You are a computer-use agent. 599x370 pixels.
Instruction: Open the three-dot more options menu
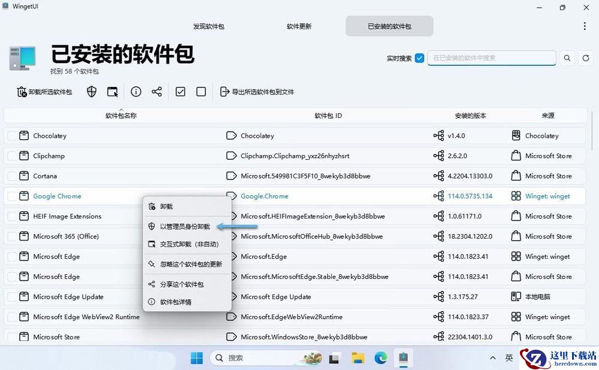tap(585, 26)
